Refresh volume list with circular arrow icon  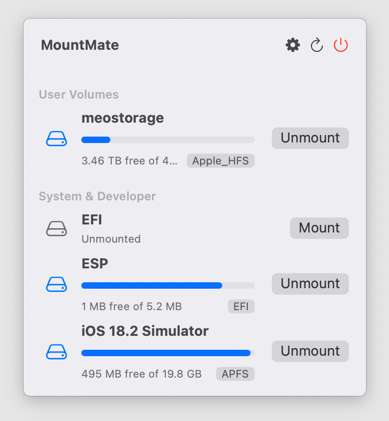pyautogui.click(x=317, y=45)
